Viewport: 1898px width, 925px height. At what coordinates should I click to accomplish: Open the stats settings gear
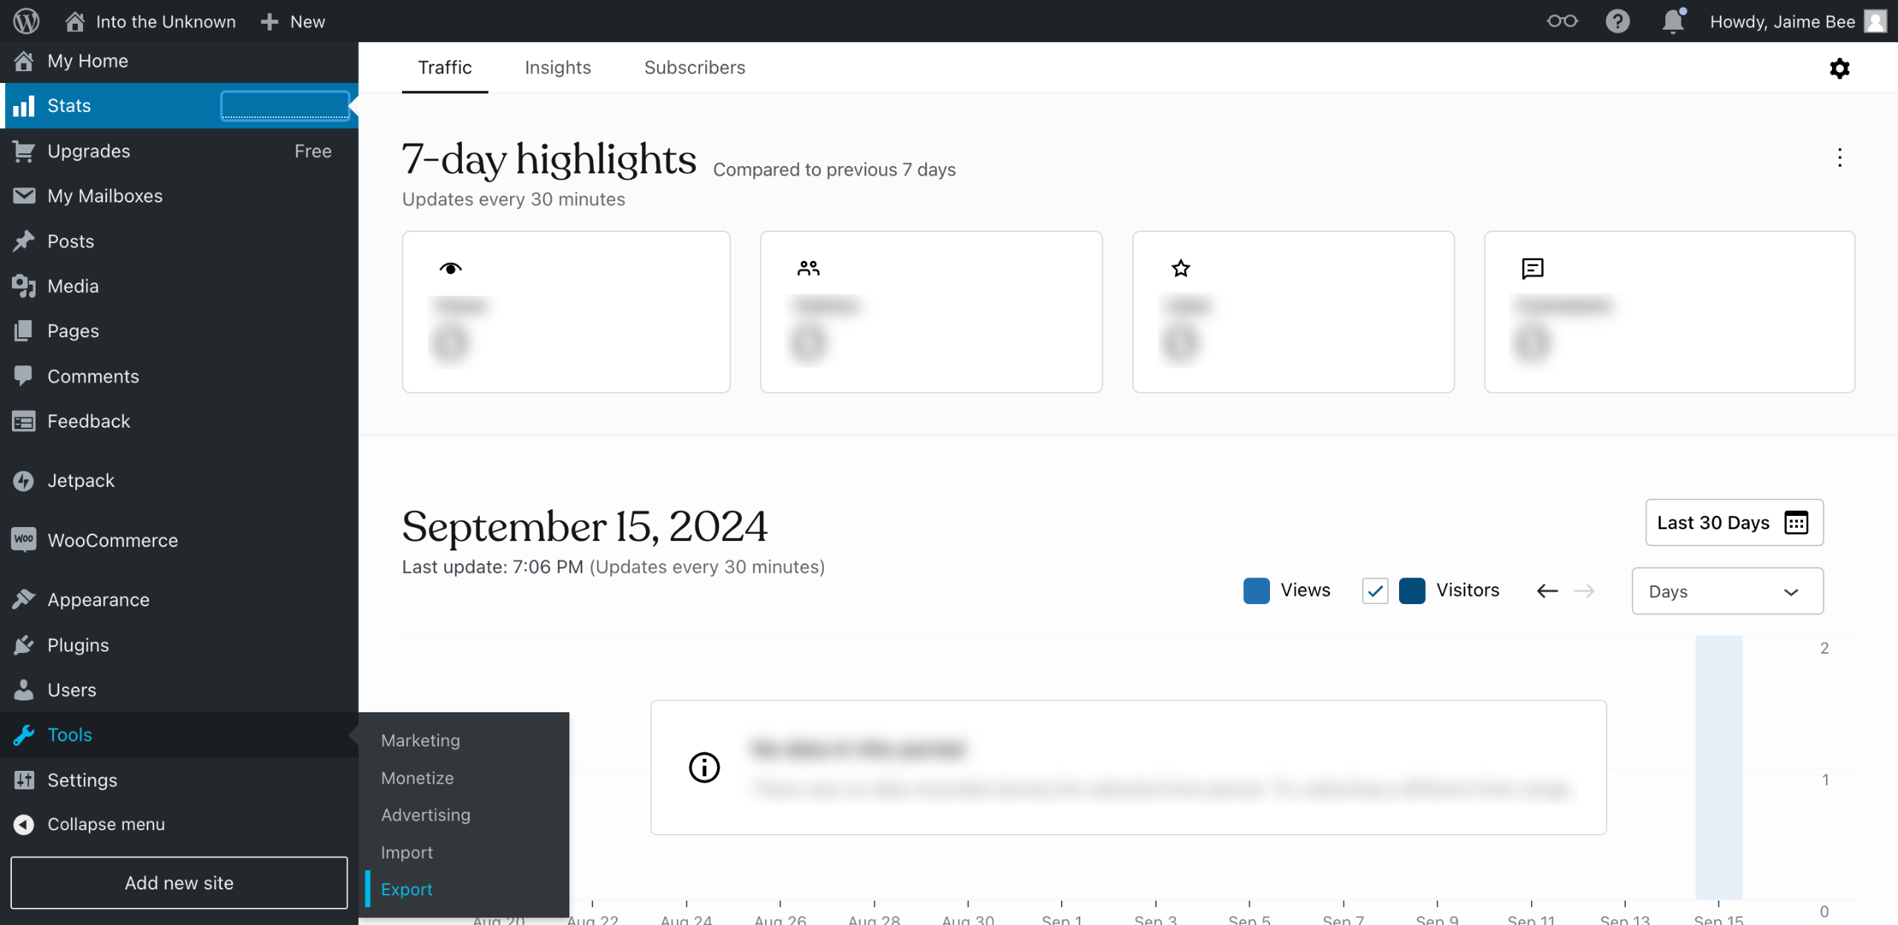coord(1839,68)
